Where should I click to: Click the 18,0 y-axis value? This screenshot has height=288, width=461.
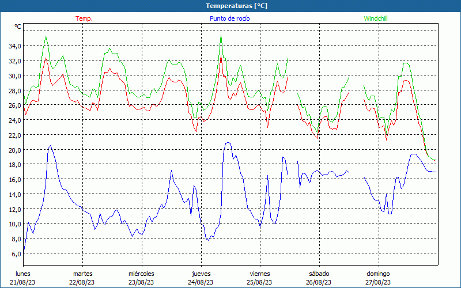click(16, 165)
